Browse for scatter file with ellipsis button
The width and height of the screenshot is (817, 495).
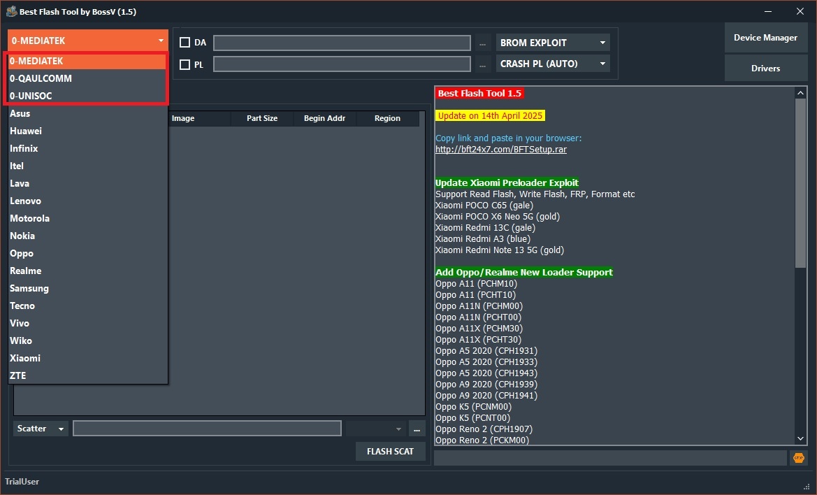[x=417, y=429]
